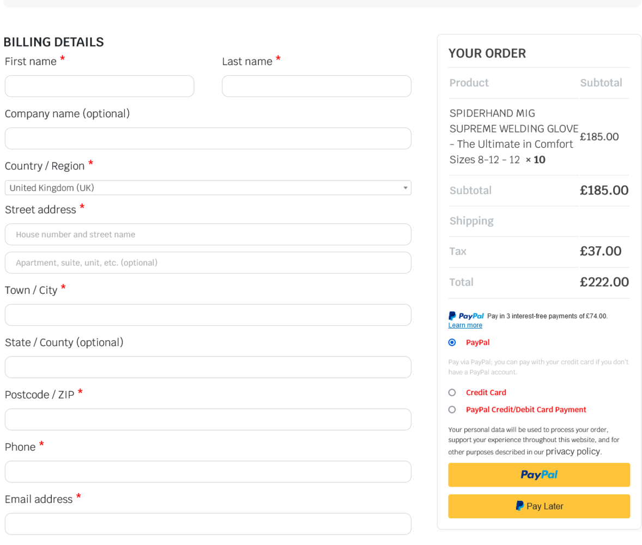Click the Postcode / ZIP field

point(208,420)
